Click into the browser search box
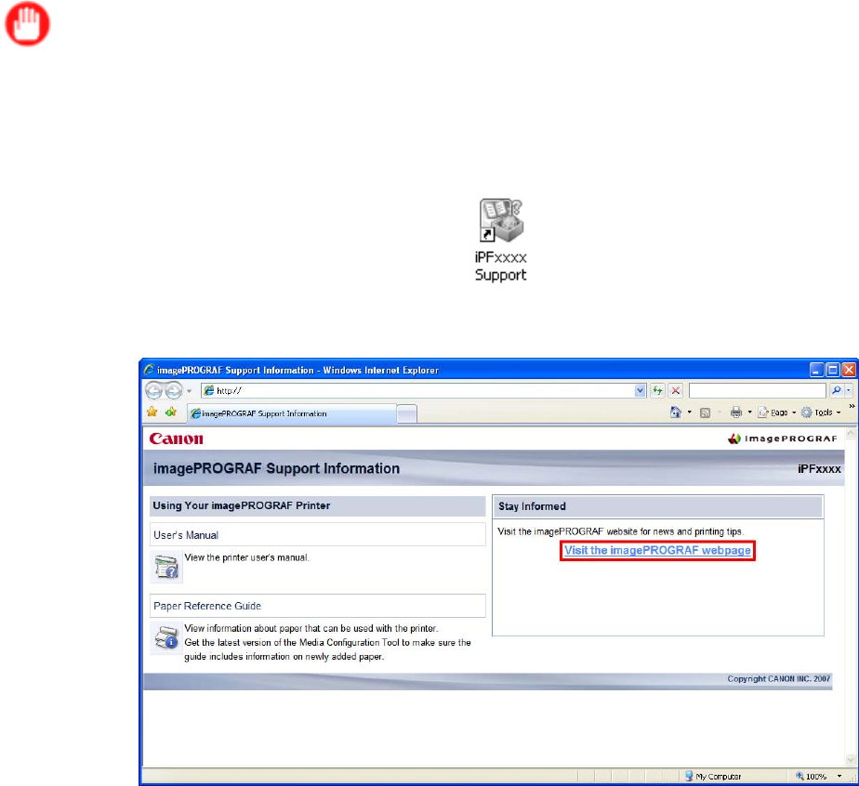Image resolution: width=859 pixels, height=786 pixels. coord(757,390)
